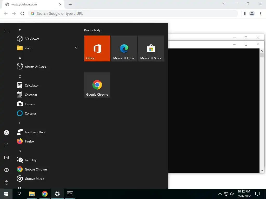The image size is (266, 199).
Task: Open the user account icon in Start
Action: [6, 133]
